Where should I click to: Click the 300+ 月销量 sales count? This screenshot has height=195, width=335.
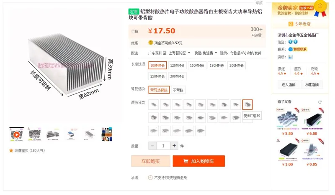click(x=256, y=32)
